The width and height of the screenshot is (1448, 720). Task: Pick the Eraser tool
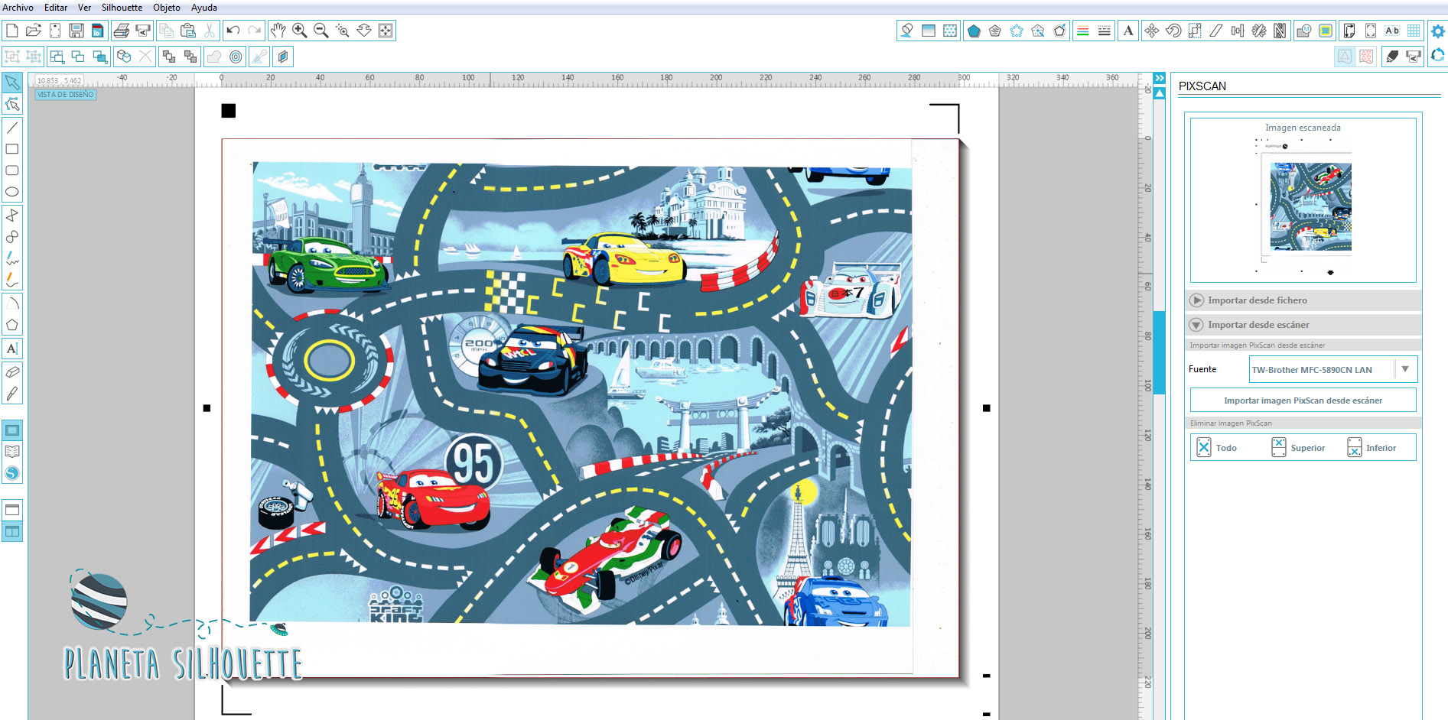tap(12, 372)
